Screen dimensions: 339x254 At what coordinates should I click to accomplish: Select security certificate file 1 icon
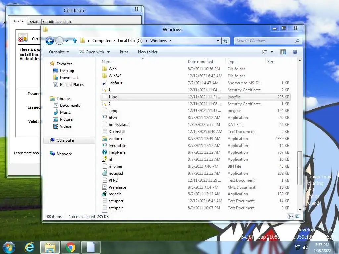[x=104, y=90]
